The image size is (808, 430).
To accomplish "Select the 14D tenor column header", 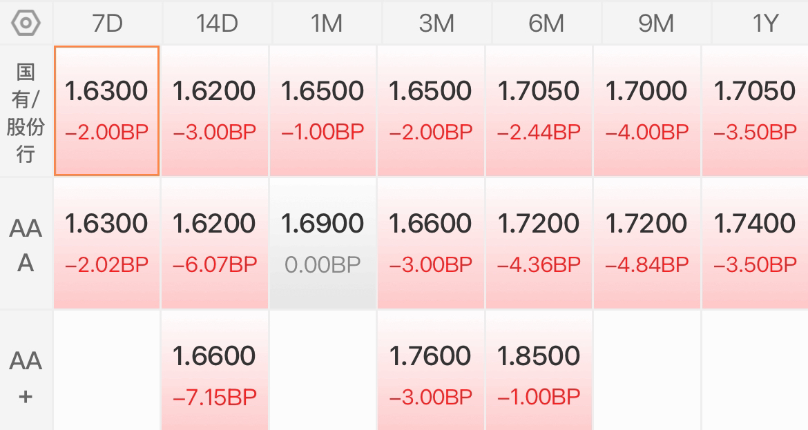I will point(217,23).
